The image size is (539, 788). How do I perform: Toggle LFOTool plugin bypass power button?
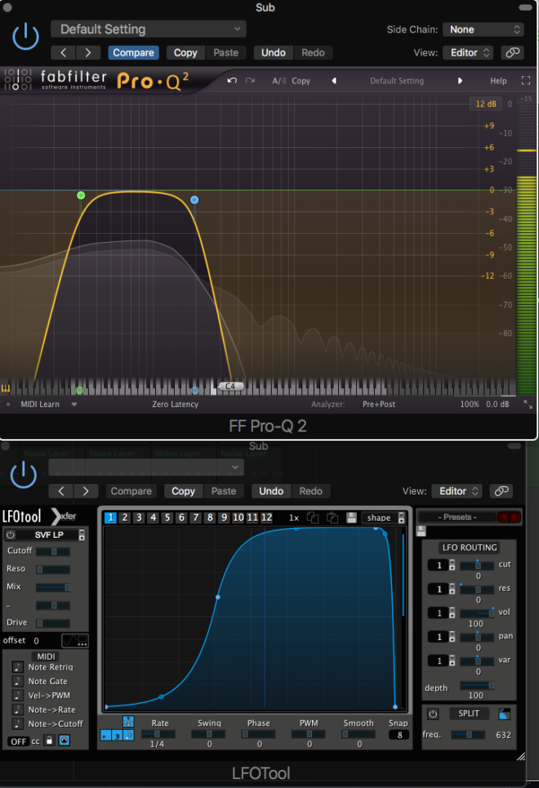[x=24, y=476]
